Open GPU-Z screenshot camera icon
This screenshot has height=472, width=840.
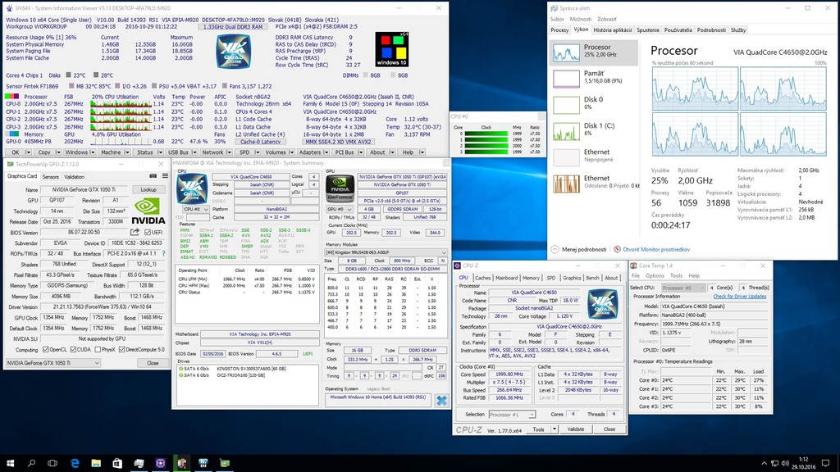coord(153,176)
